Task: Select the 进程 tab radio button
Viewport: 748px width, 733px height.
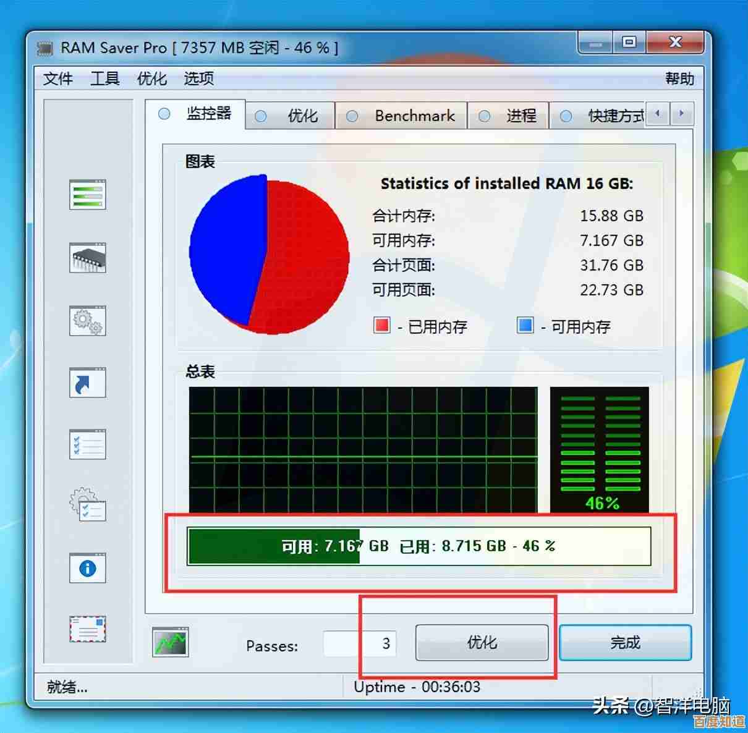Action: coord(485,116)
